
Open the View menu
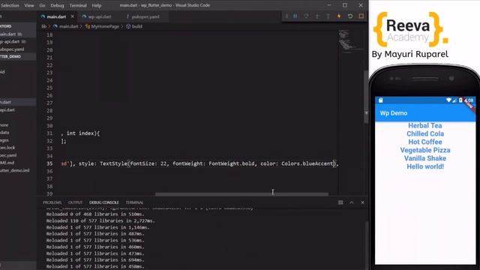click(29, 5)
